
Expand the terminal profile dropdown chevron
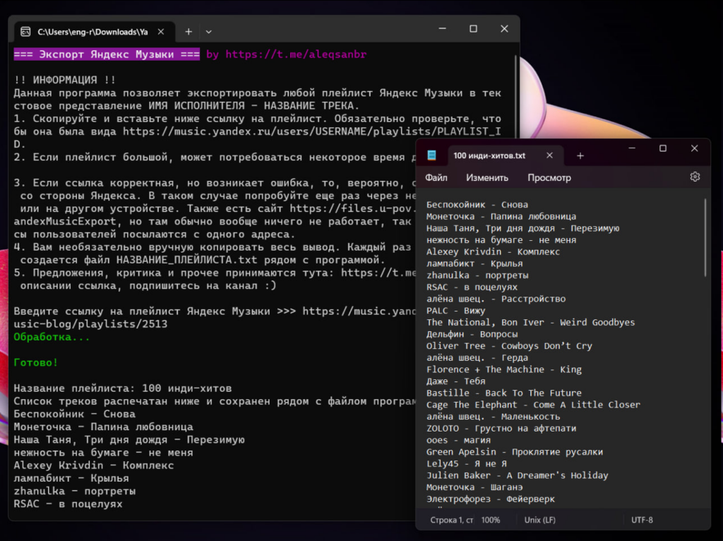(x=208, y=32)
